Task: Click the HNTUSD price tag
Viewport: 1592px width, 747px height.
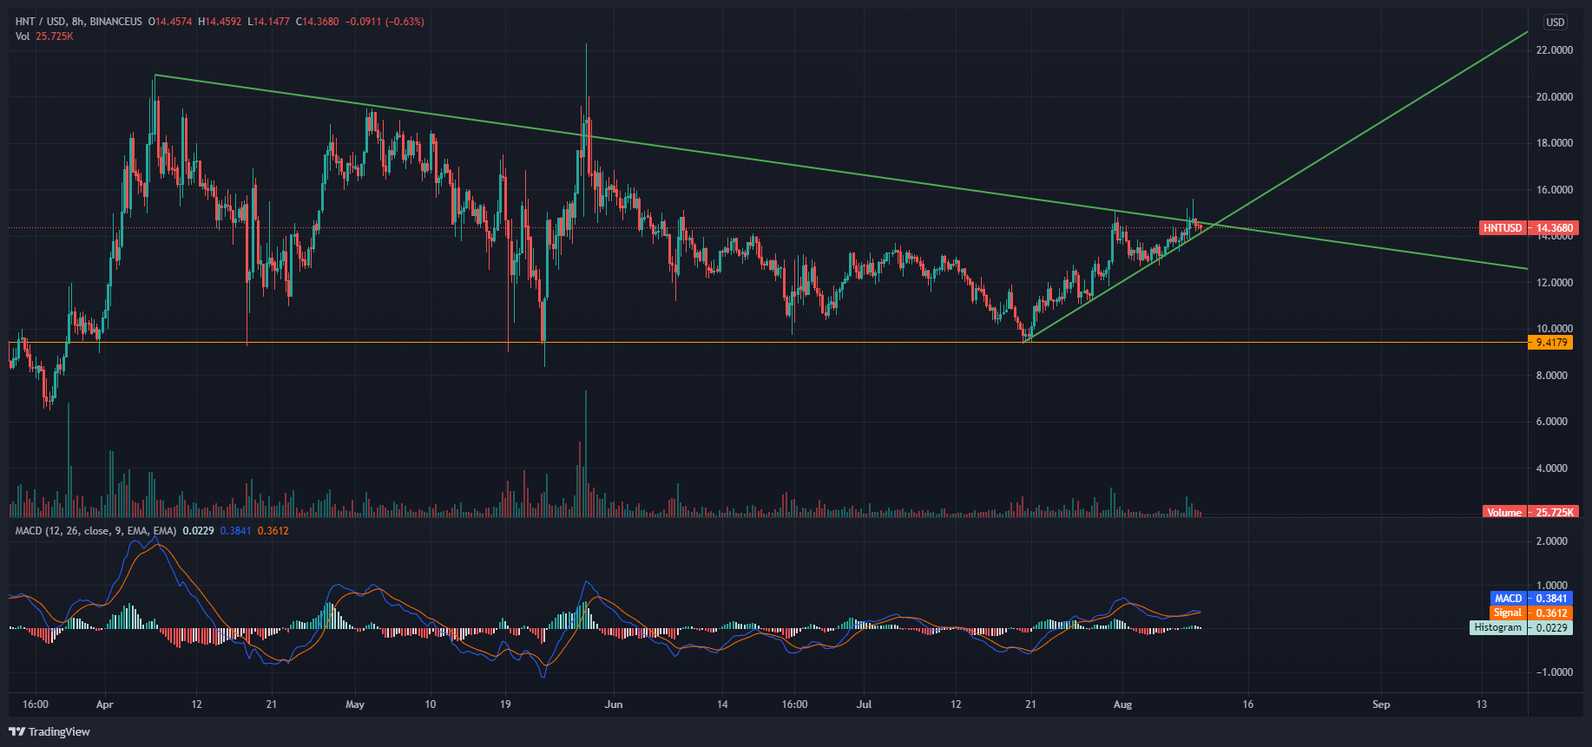Action: pyautogui.click(x=1502, y=228)
